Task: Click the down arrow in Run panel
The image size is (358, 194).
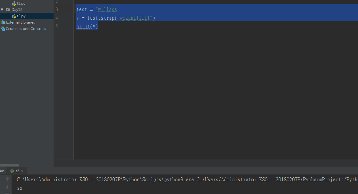Action: coord(7,187)
